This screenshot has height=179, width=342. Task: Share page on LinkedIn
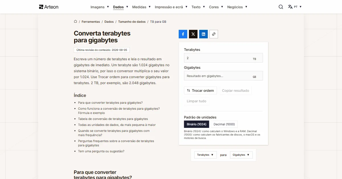[x=203, y=34]
